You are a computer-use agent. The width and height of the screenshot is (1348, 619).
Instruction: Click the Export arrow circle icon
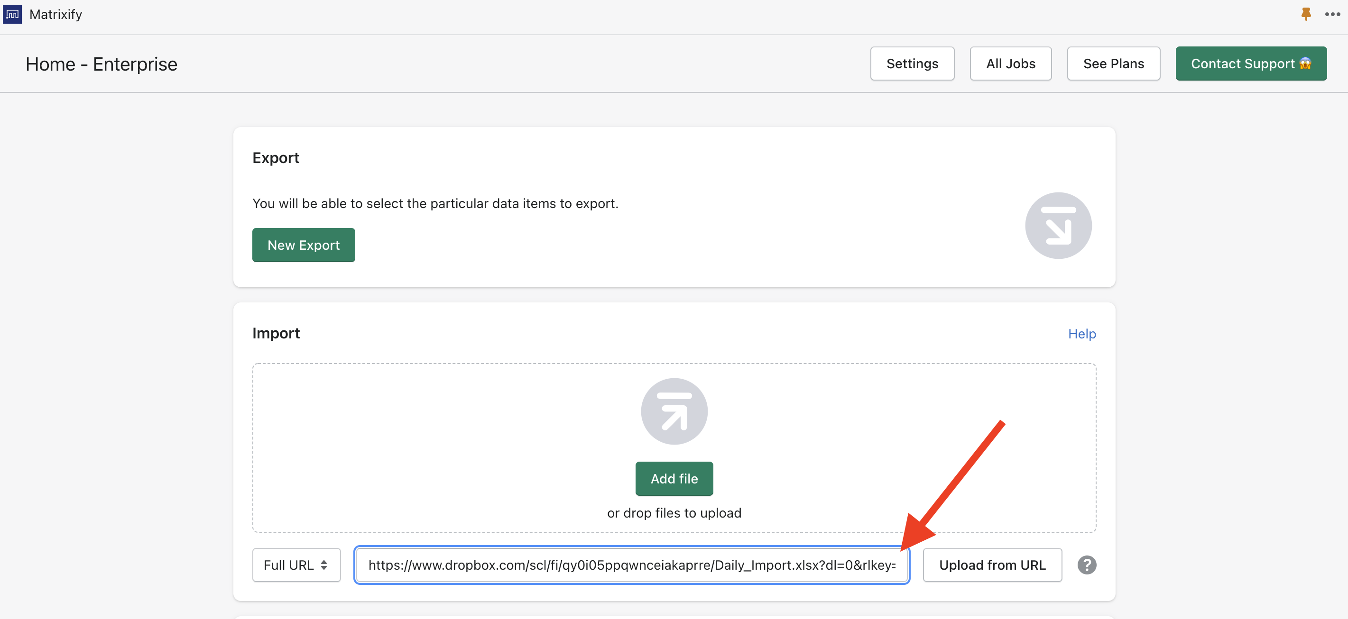pyautogui.click(x=1058, y=225)
